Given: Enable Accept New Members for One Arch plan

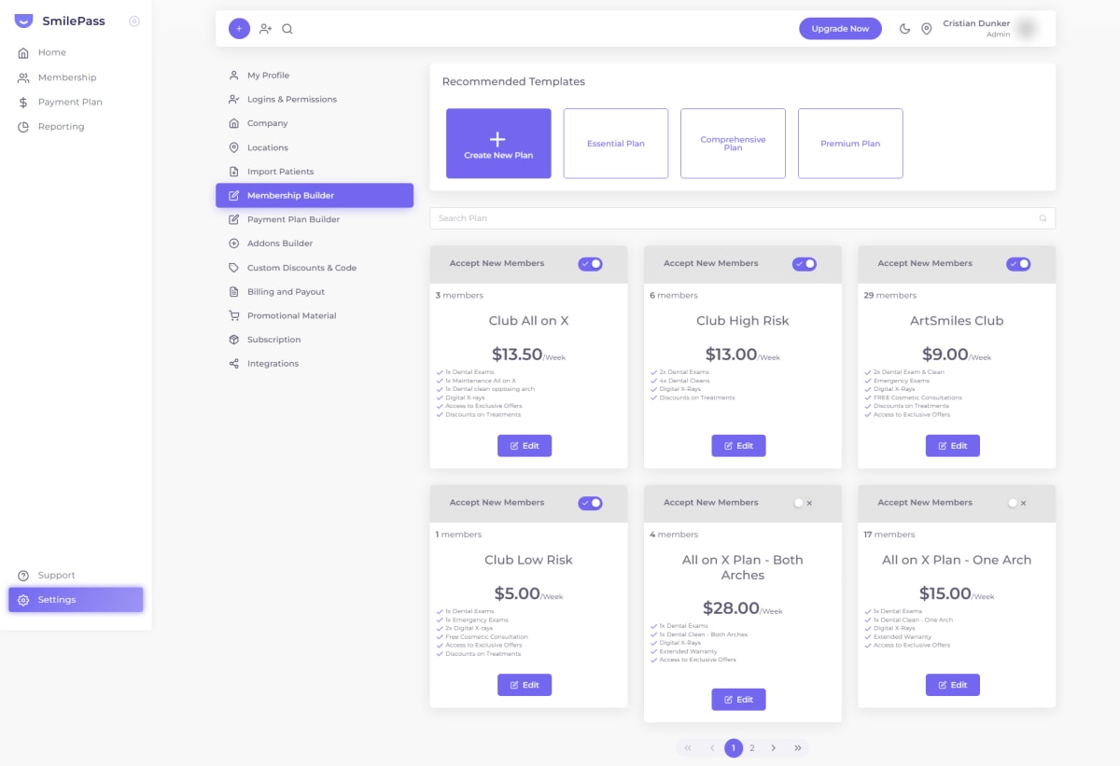Looking at the screenshot, I should pyautogui.click(x=1017, y=503).
